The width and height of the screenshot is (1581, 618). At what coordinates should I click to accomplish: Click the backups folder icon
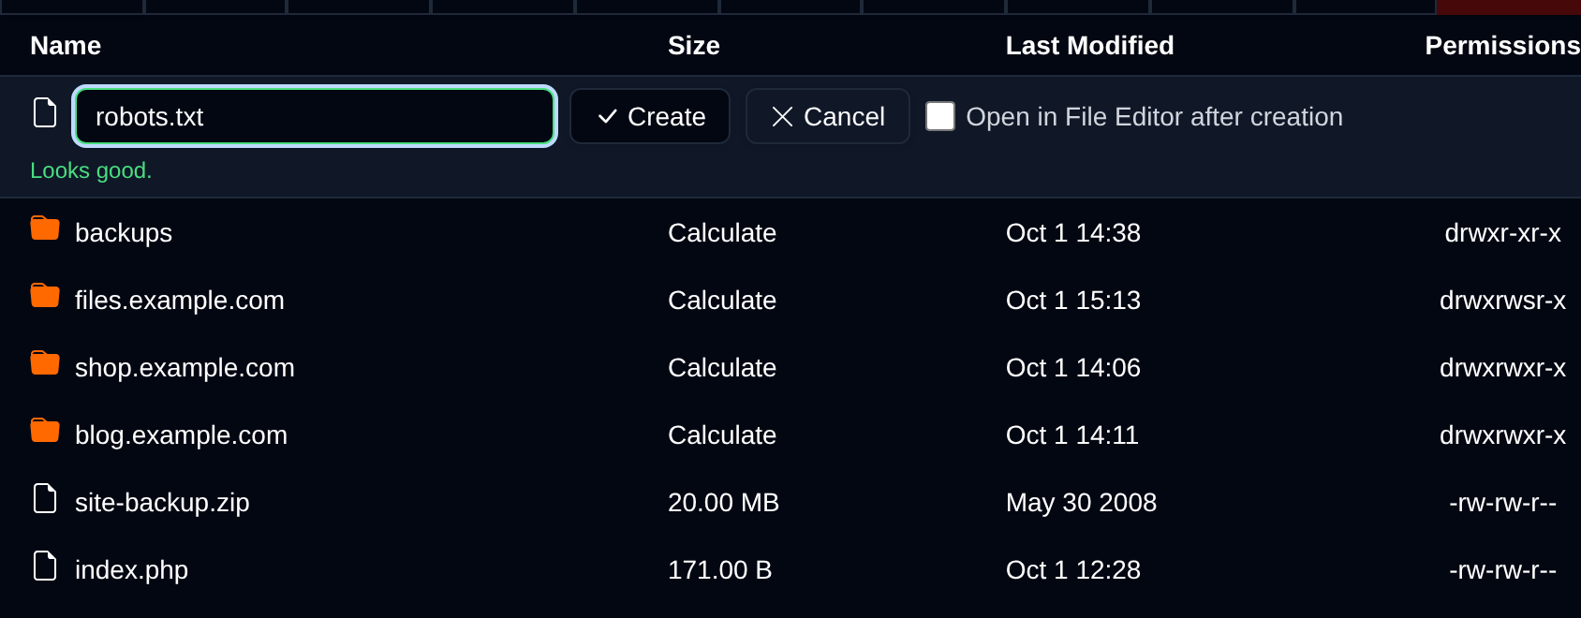point(45,228)
